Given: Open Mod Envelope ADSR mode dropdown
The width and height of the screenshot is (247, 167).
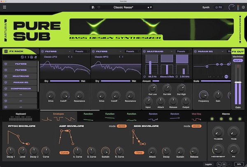Looking at the screenshot, I should pyautogui.click(x=196, y=126).
